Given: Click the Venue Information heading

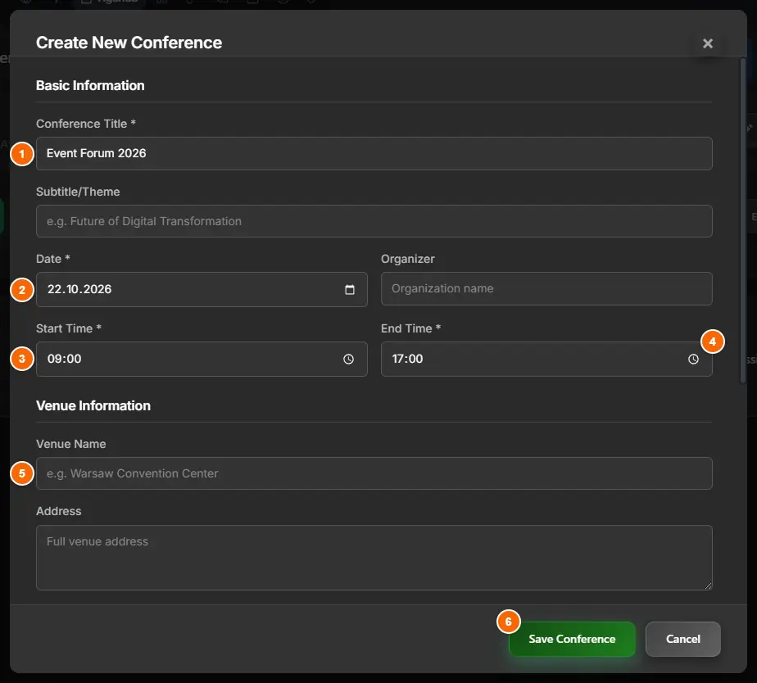Looking at the screenshot, I should (x=93, y=406).
